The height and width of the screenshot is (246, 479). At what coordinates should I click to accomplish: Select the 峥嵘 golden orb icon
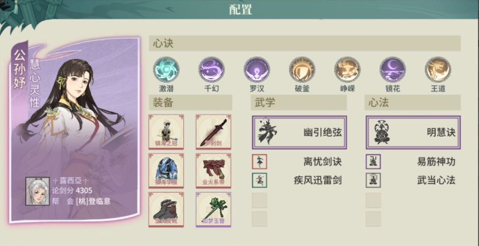coord(347,69)
